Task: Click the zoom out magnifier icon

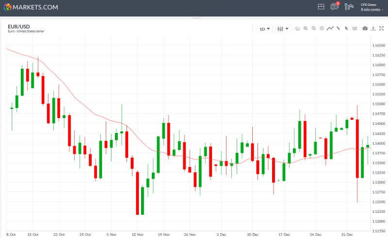Action: tap(314, 29)
